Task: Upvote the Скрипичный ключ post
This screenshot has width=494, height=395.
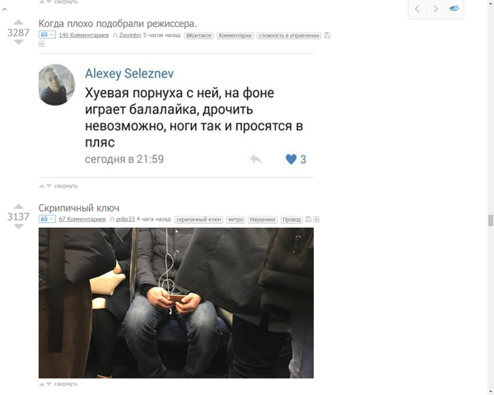Action: [x=19, y=207]
